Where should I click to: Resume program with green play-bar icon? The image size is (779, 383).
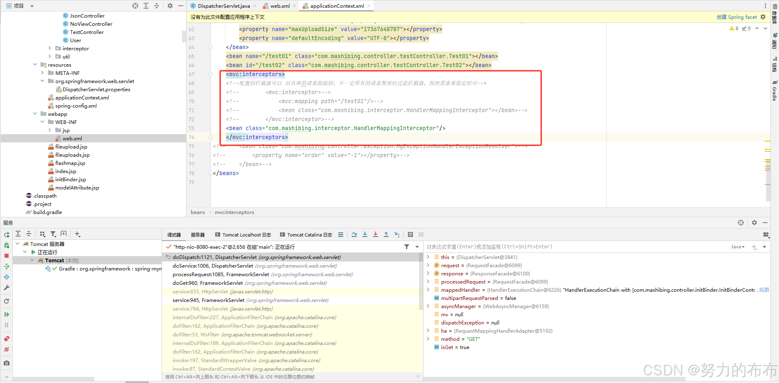[7, 314]
